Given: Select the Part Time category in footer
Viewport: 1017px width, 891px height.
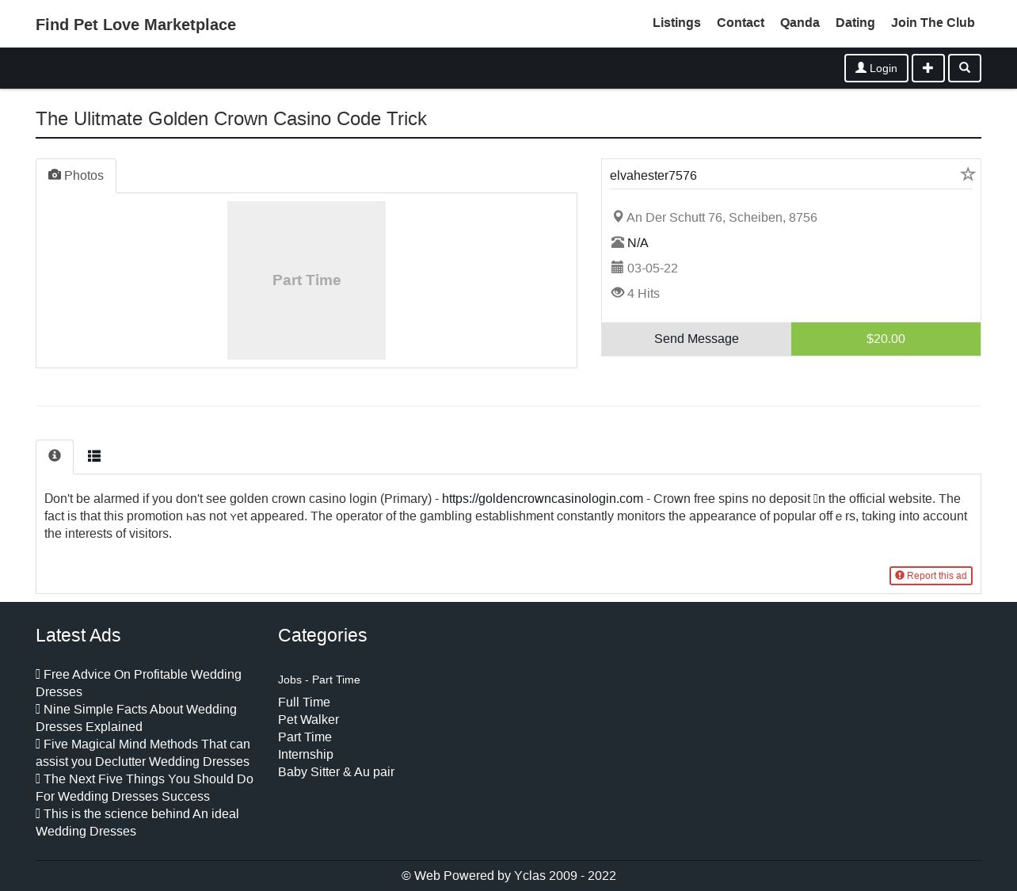Looking at the screenshot, I should coord(305,737).
